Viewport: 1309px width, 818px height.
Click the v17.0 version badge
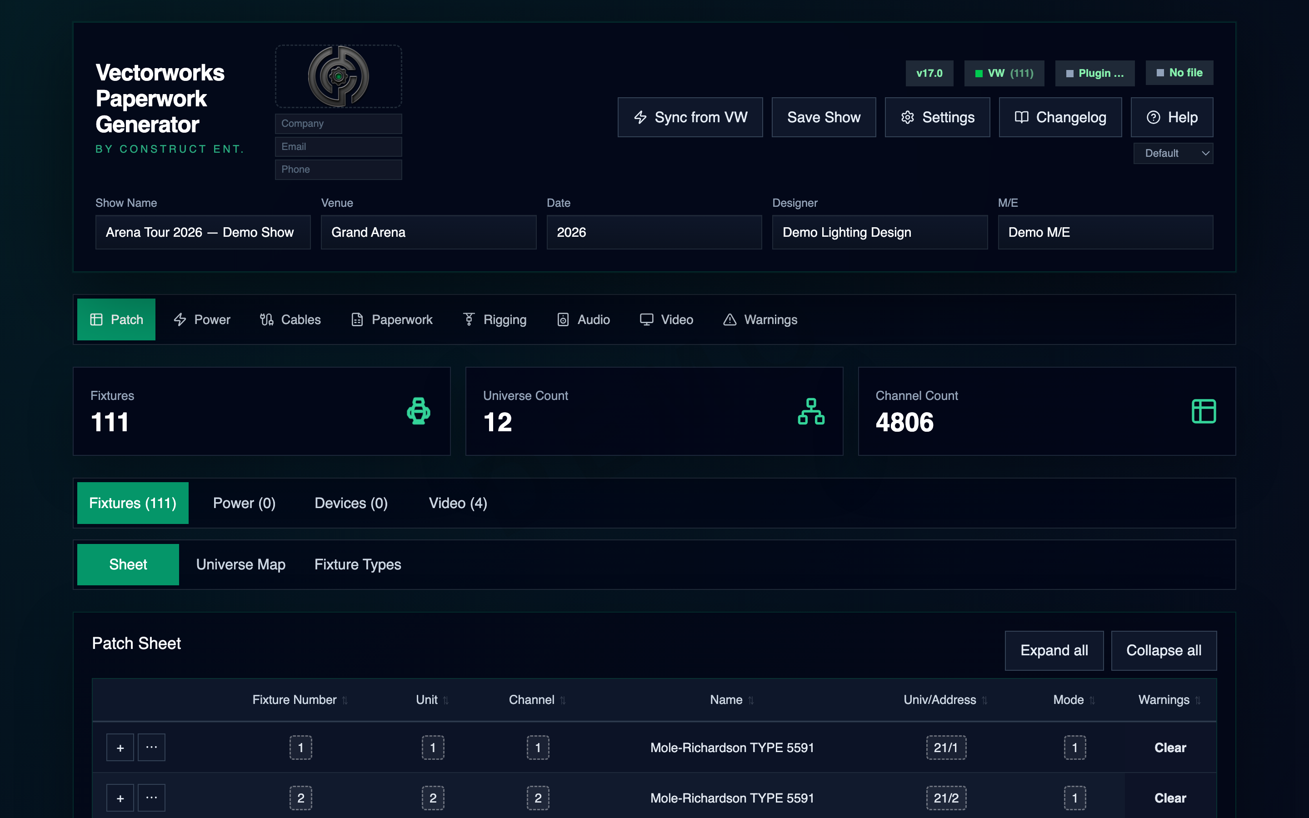pyautogui.click(x=929, y=73)
